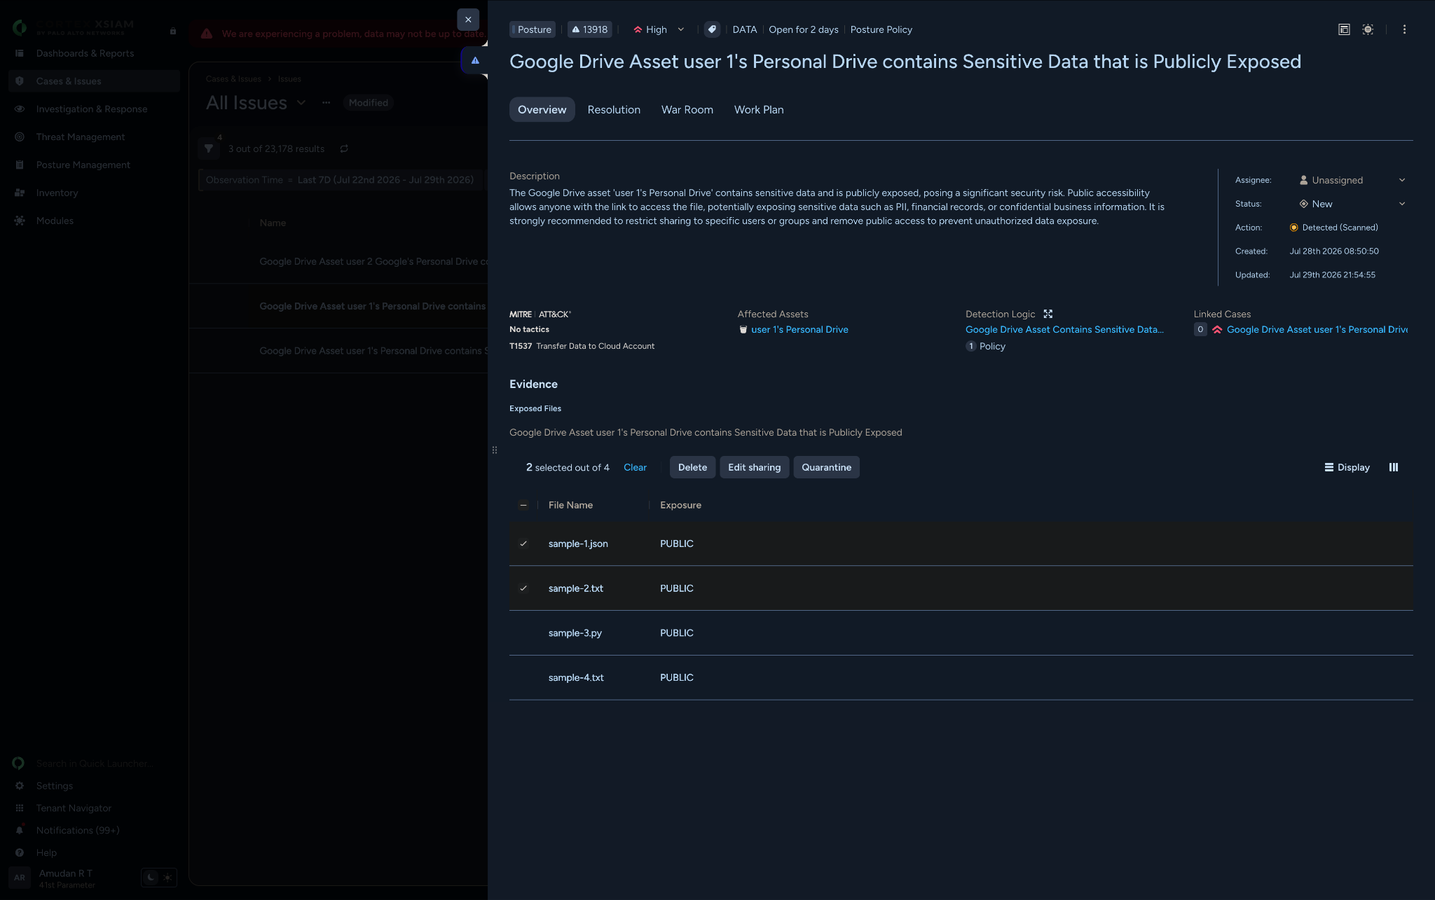Click the icon left of the kebab menu
This screenshot has height=900, width=1435.
pyautogui.click(x=1368, y=29)
